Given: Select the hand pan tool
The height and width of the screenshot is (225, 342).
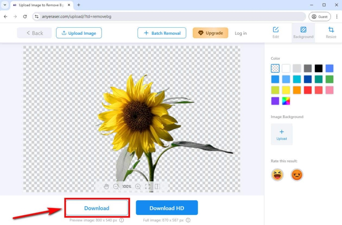Looking at the screenshot, I should pos(106,187).
